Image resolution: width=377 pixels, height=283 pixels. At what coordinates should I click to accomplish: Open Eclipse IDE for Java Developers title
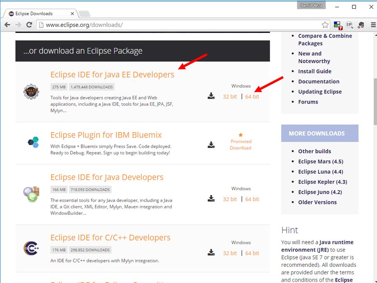point(107,177)
